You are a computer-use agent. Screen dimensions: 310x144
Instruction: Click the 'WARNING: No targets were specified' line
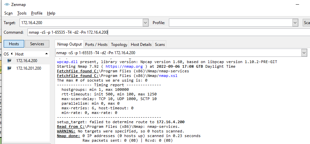pos(121,131)
